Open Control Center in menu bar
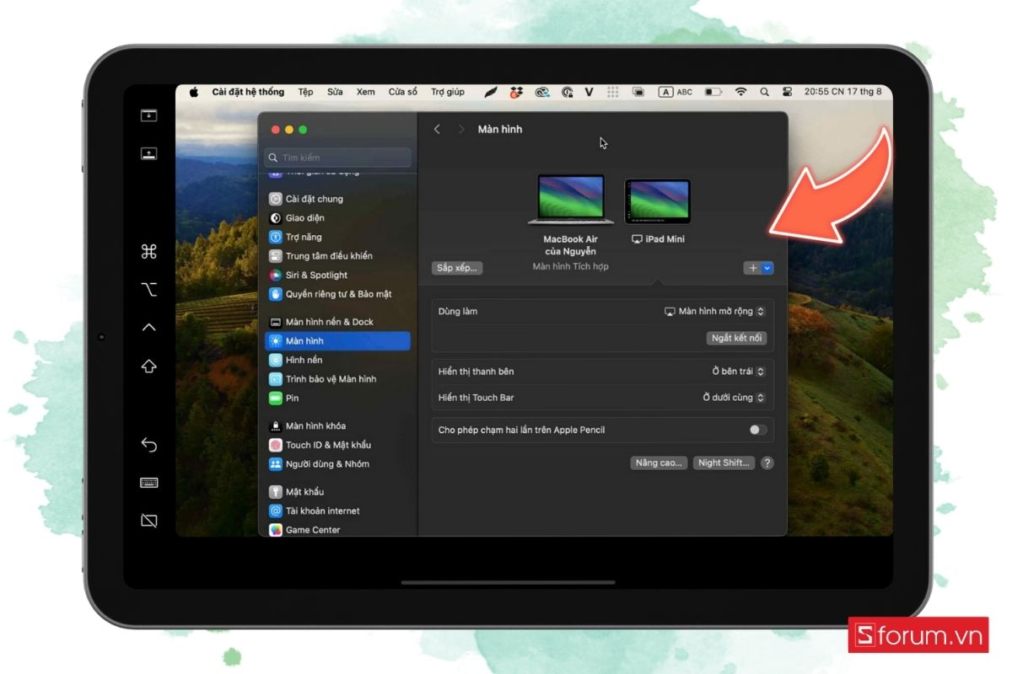This screenshot has width=1012, height=674. [788, 92]
